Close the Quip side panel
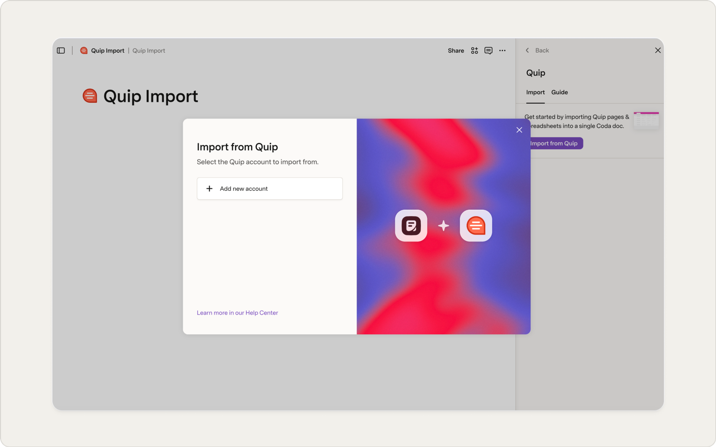716x447 pixels. point(658,50)
